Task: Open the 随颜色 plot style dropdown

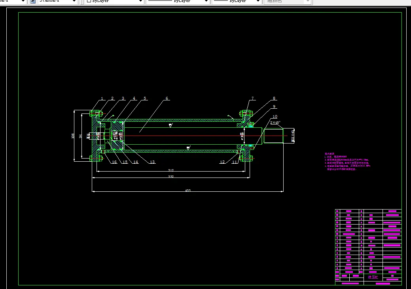Action: (x=288, y=1)
